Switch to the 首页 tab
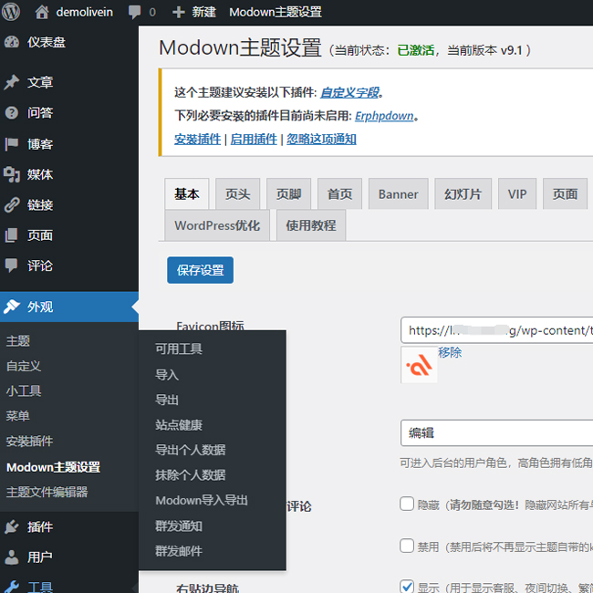Viewport: 593px width, 593px height. pos(339,194)
